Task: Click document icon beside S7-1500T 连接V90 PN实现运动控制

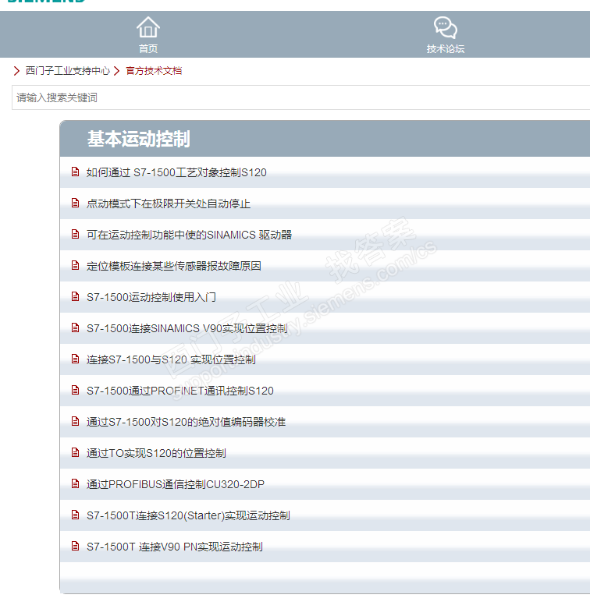Action: click(x=75, y=546)
